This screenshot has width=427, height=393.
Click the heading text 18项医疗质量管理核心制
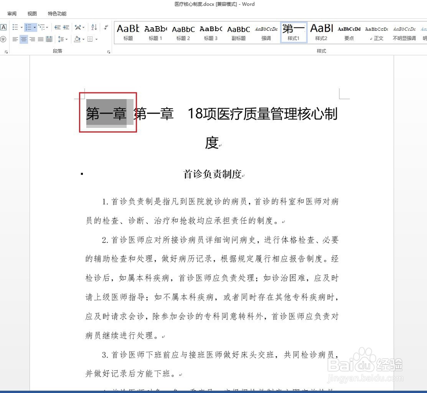263,113
